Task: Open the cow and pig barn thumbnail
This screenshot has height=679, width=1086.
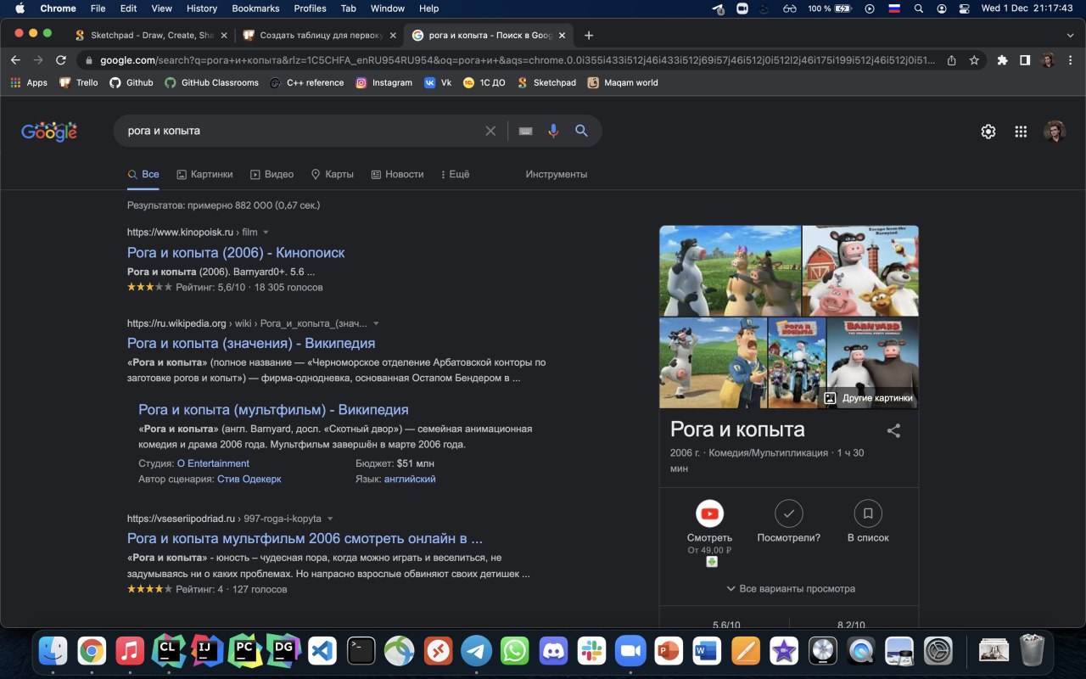Action: 860,271
